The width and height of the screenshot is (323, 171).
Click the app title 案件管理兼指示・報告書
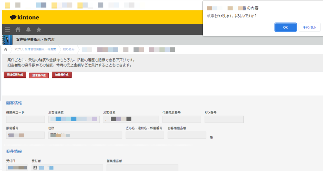(36, 40)
